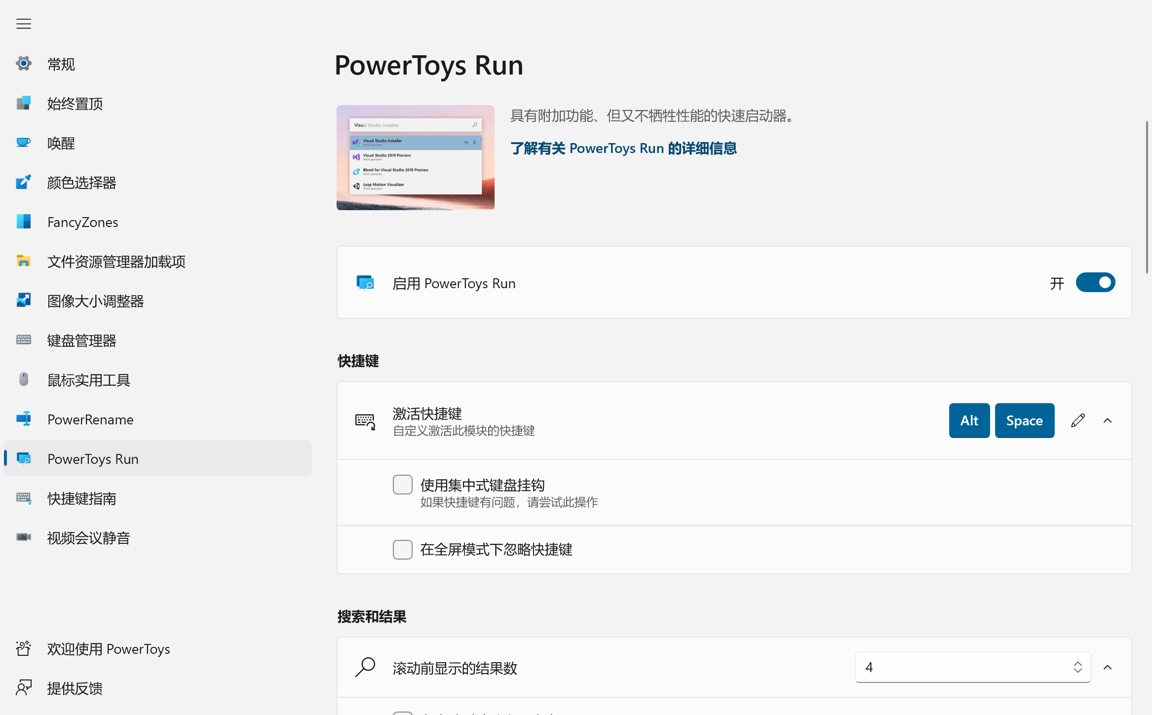Click the 键盘管理器 keyboard icon
The image size is (1152, 715).
pyautogui.click(x=23, y=340)
